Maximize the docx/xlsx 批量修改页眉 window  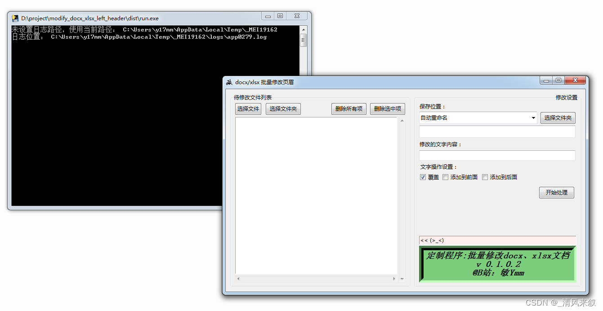[x=558, y=81]
